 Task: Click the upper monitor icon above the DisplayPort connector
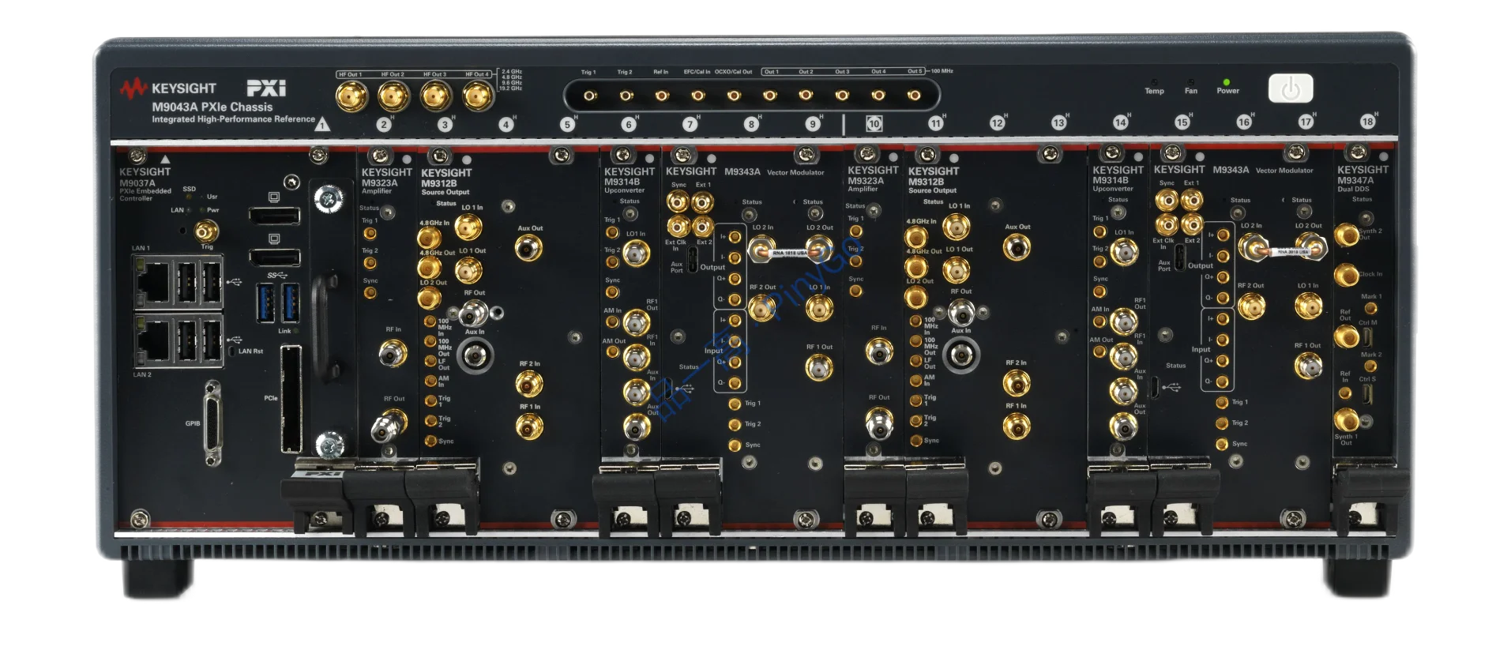[x=274, y=197]
